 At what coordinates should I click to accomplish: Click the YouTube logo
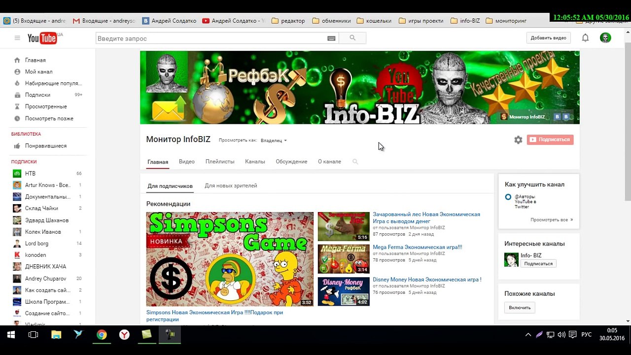click(43, 38)
